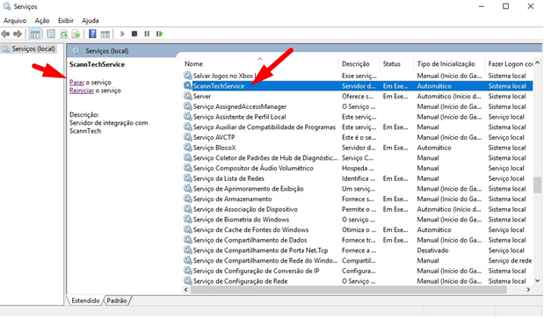Select the Server service row
The height and width of the screenshot is (319, 544).
click(358, 97)
